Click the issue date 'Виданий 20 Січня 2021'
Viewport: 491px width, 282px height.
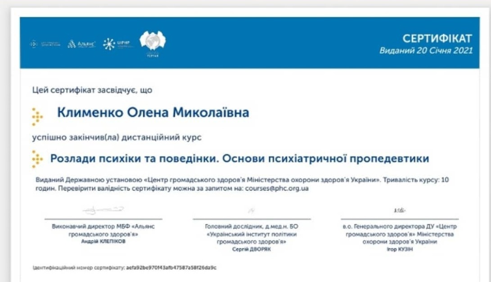click(426, 50)
